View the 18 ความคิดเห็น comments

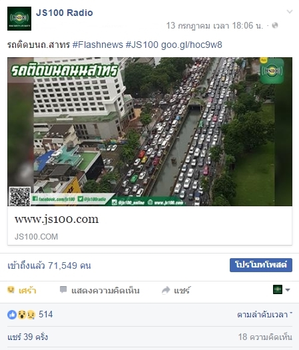[265, 337]
